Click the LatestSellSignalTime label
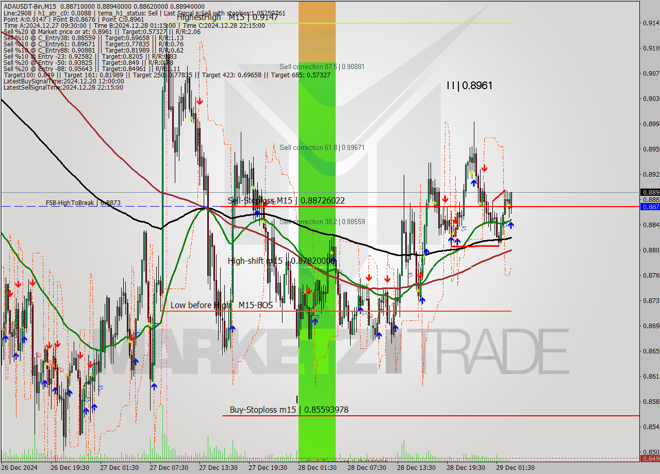 click(63, 87)
